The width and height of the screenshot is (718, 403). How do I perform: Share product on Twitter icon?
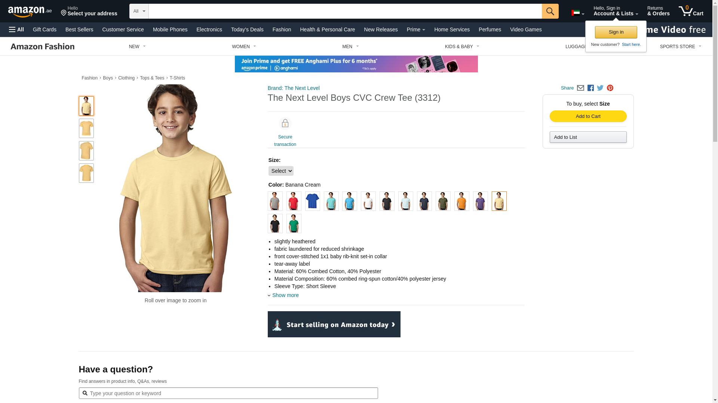(x=600, y=88)
